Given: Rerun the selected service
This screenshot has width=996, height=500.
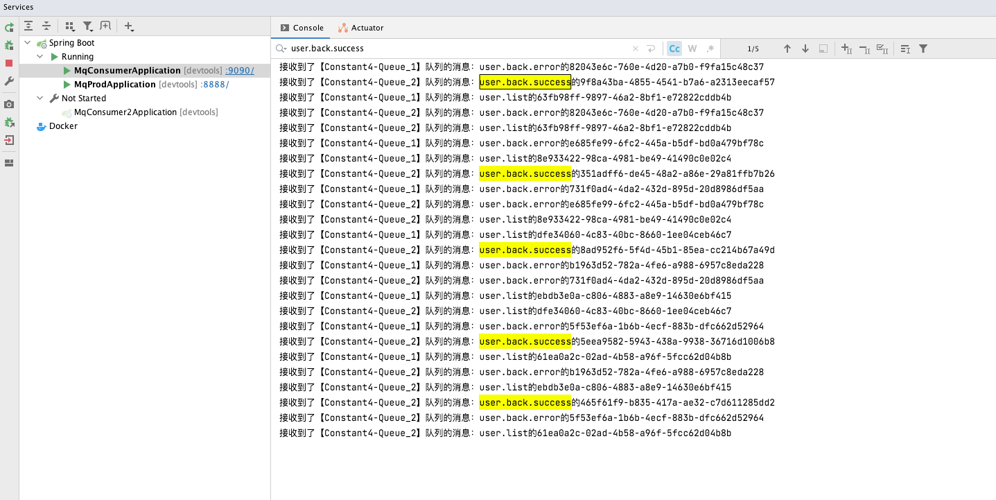Looking at the screenshot, I should pyautogui.click(x=9, y=28).
